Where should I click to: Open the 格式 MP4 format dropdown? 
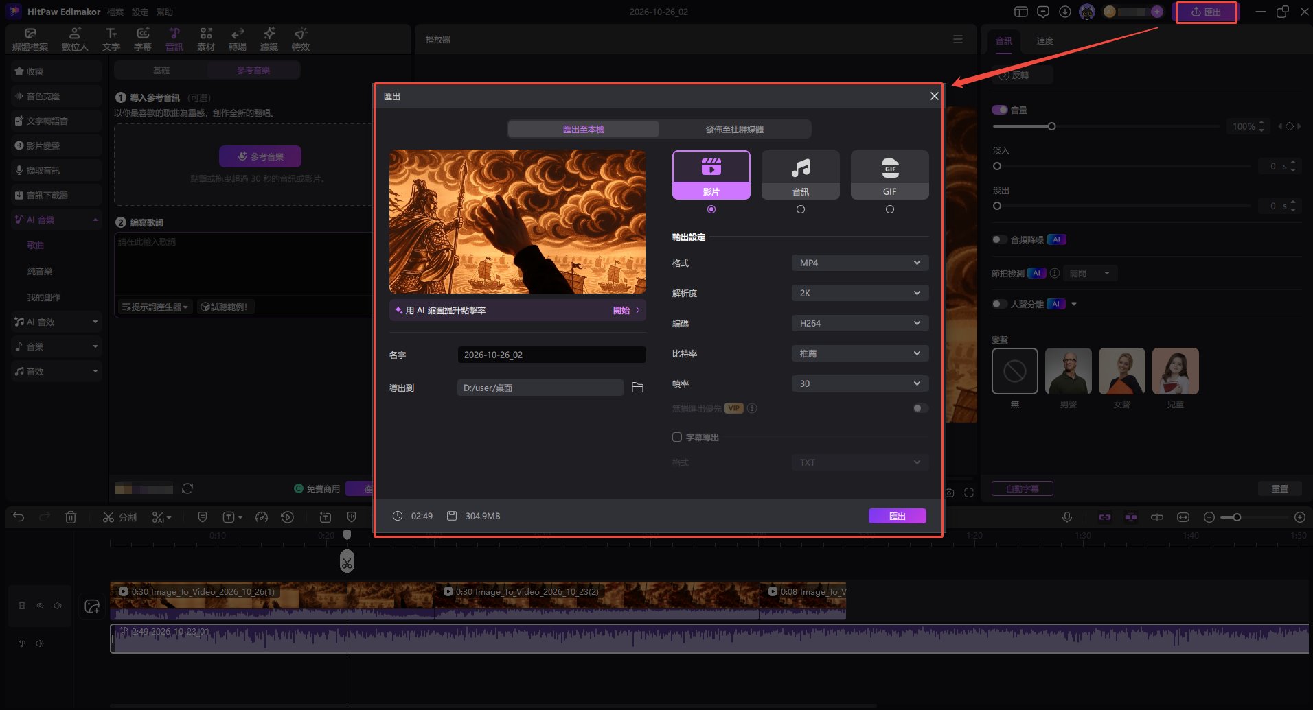click(x=860, y=263)
